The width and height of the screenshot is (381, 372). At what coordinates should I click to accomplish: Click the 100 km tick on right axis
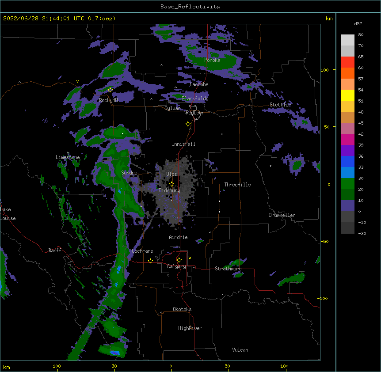click(x=324, y=70)
